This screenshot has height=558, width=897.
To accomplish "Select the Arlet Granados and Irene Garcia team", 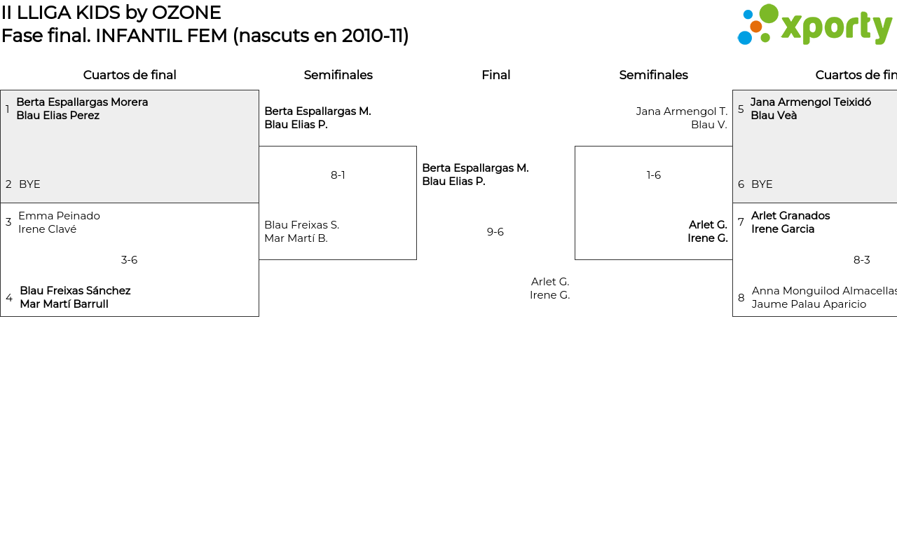I will [790, 222].
